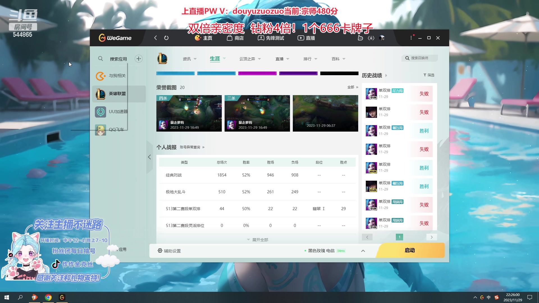Click the 搜索召唤师 search box
539x303 pixels.
[420, 58]
